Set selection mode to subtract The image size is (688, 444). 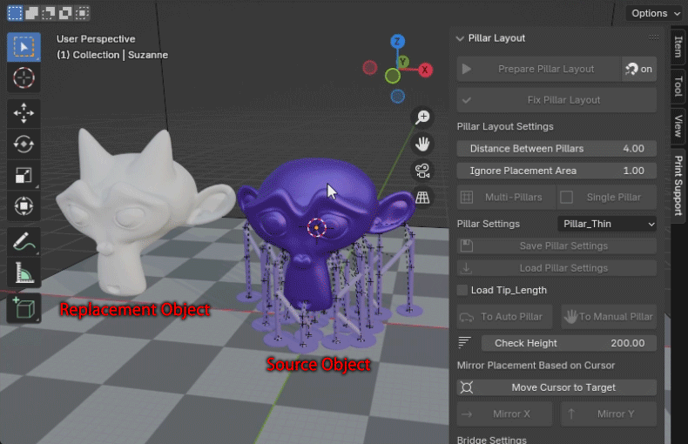point(48,13)
